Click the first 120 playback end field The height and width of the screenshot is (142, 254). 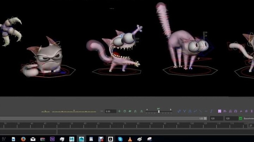[x=216, y=119]
